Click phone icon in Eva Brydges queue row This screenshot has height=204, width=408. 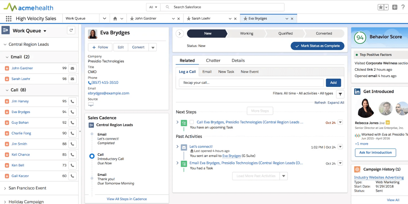point(72,112)
